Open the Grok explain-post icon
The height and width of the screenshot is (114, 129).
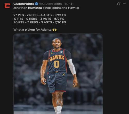pyautogui.click(x=119, y=4)
